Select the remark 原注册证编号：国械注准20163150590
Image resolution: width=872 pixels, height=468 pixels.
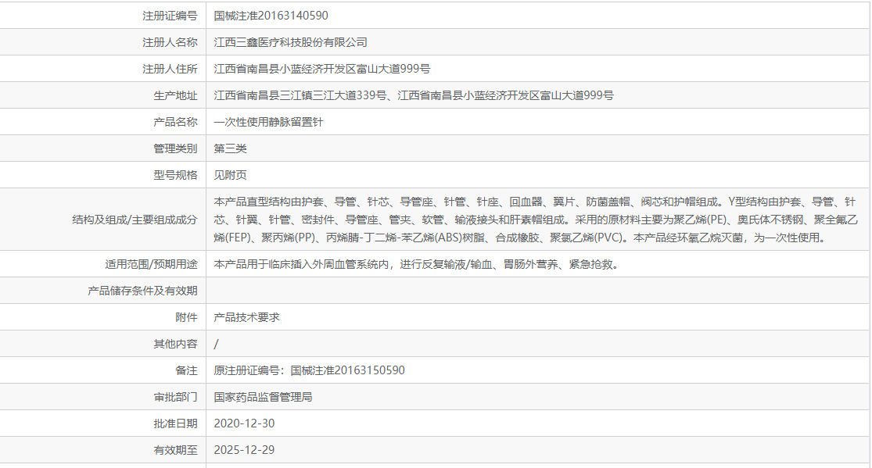tap(309, 371)
